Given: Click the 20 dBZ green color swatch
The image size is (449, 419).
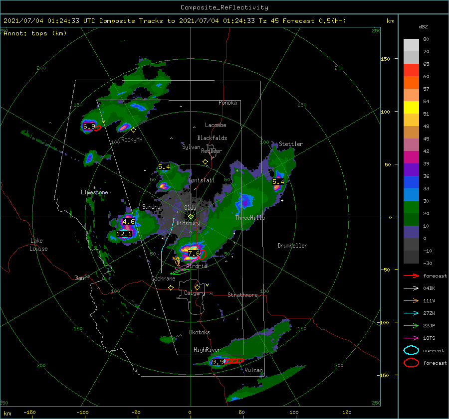Looking at the screenshot, I should 411,207.
